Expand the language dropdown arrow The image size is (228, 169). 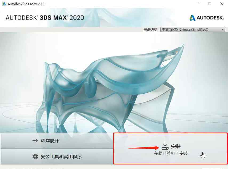click(x=223, y=30)
